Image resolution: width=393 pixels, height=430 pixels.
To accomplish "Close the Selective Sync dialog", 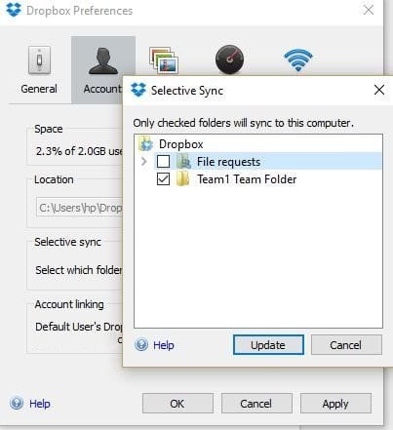I will point(379,90).
